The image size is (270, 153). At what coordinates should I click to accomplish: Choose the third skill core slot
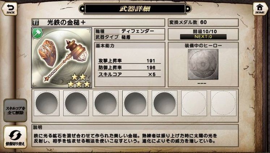(x=106, y=103)
